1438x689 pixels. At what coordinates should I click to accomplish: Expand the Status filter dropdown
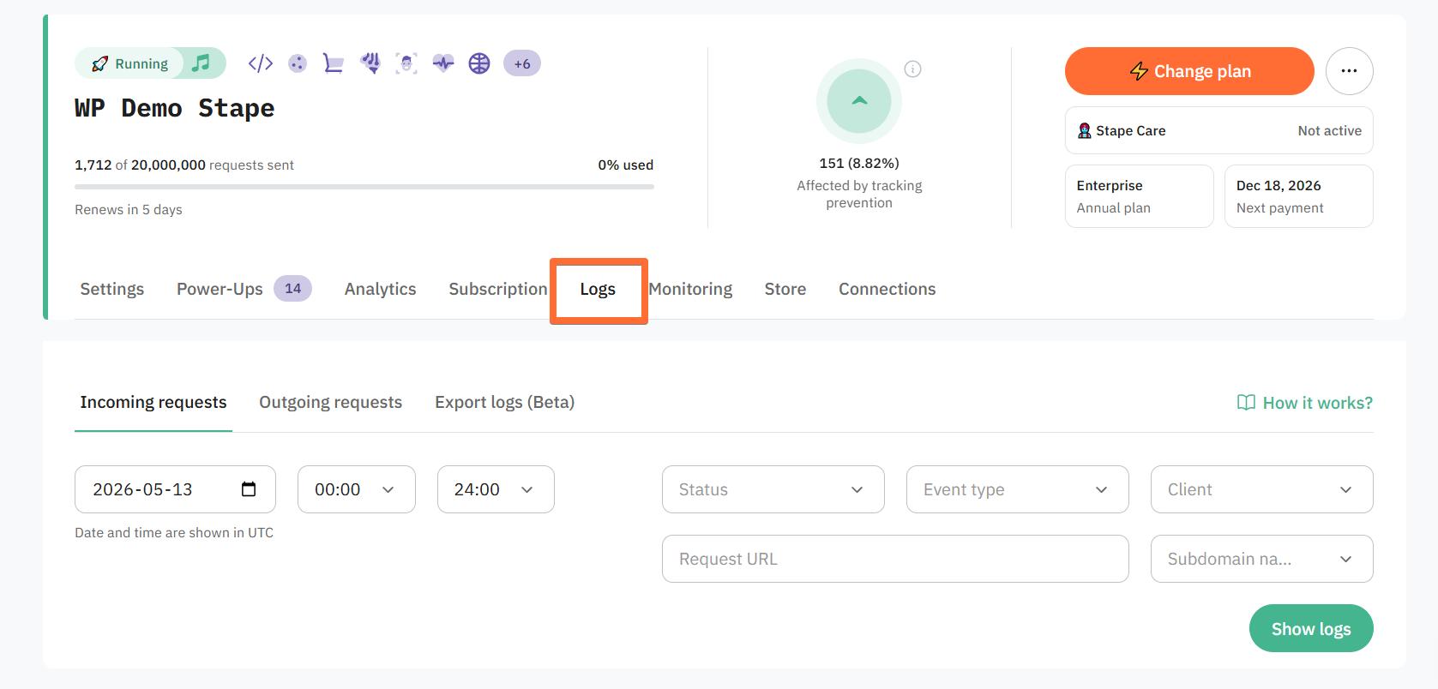point(773,489)
